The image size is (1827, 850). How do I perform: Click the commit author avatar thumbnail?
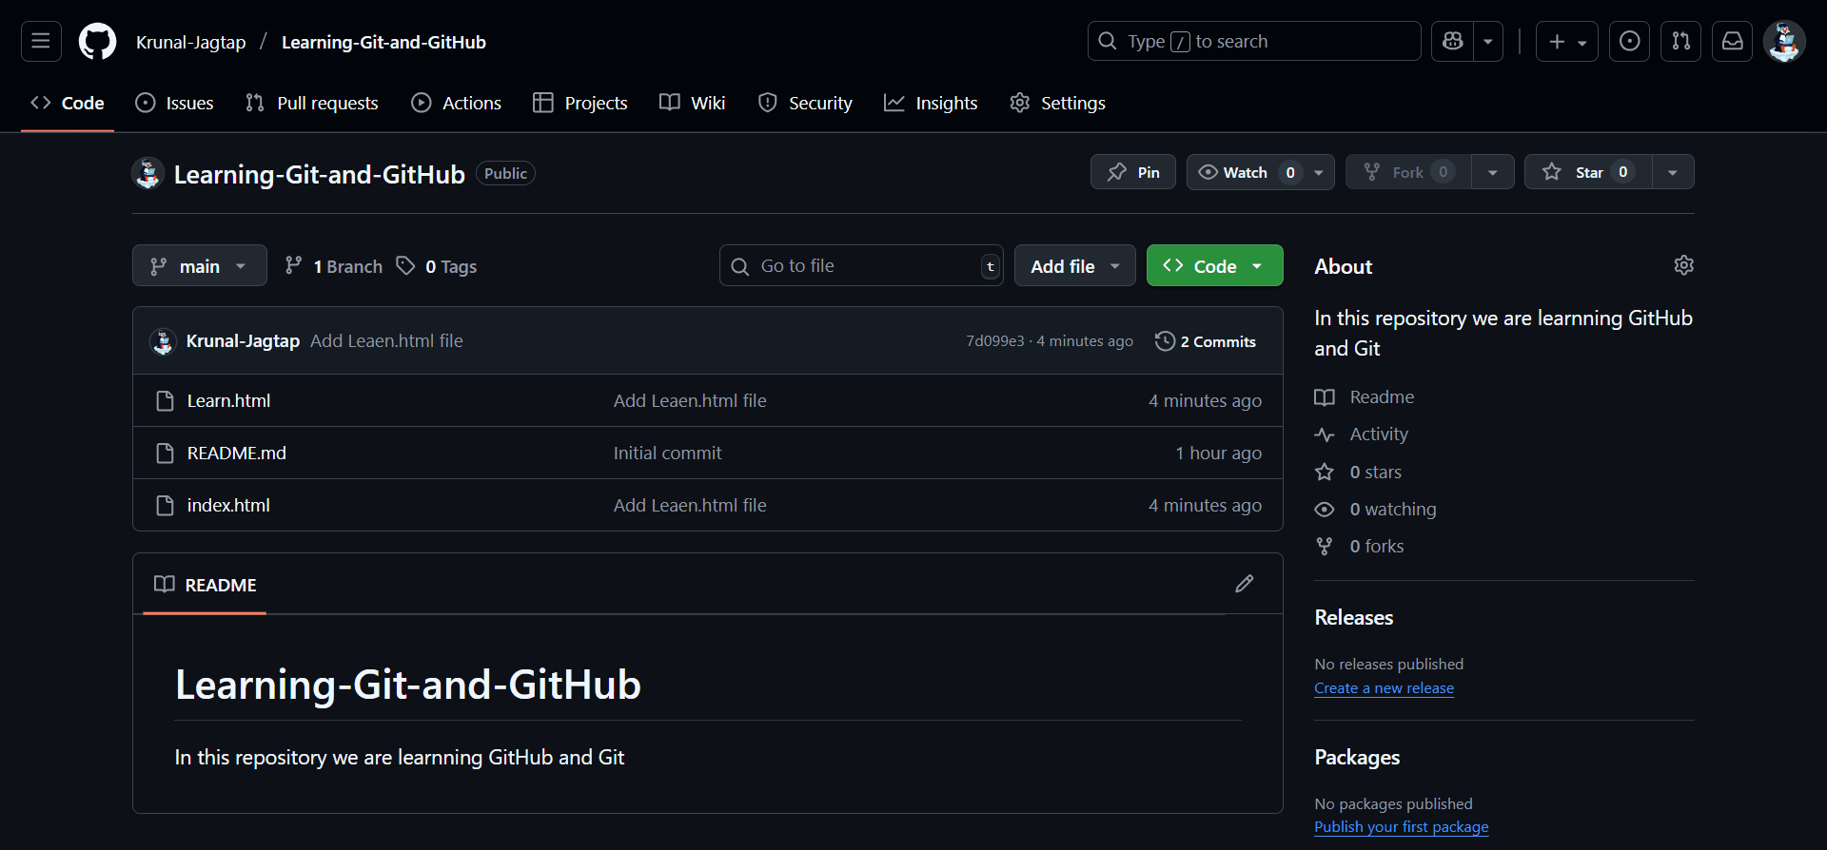163,341
